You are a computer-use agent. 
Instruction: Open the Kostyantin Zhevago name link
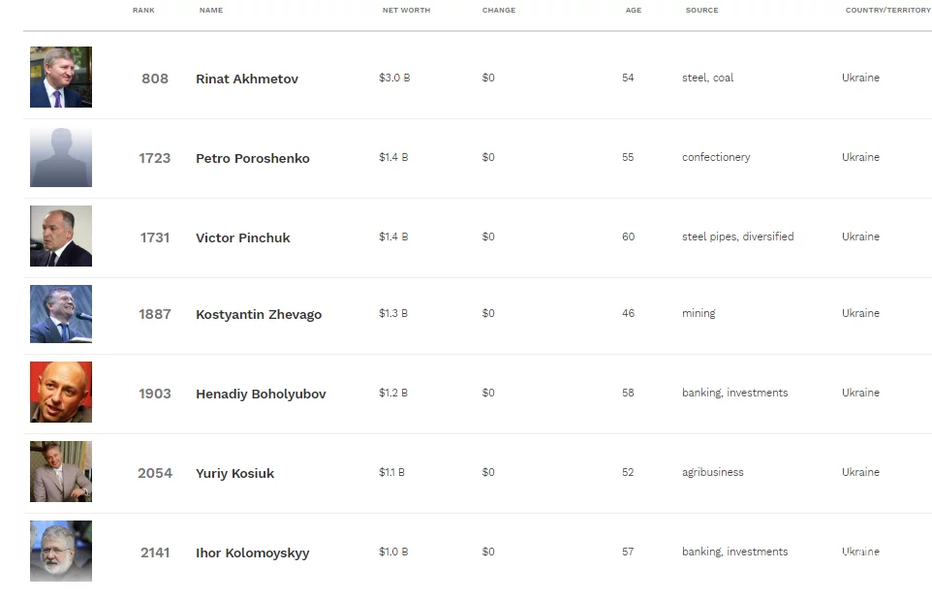(259, 315)
